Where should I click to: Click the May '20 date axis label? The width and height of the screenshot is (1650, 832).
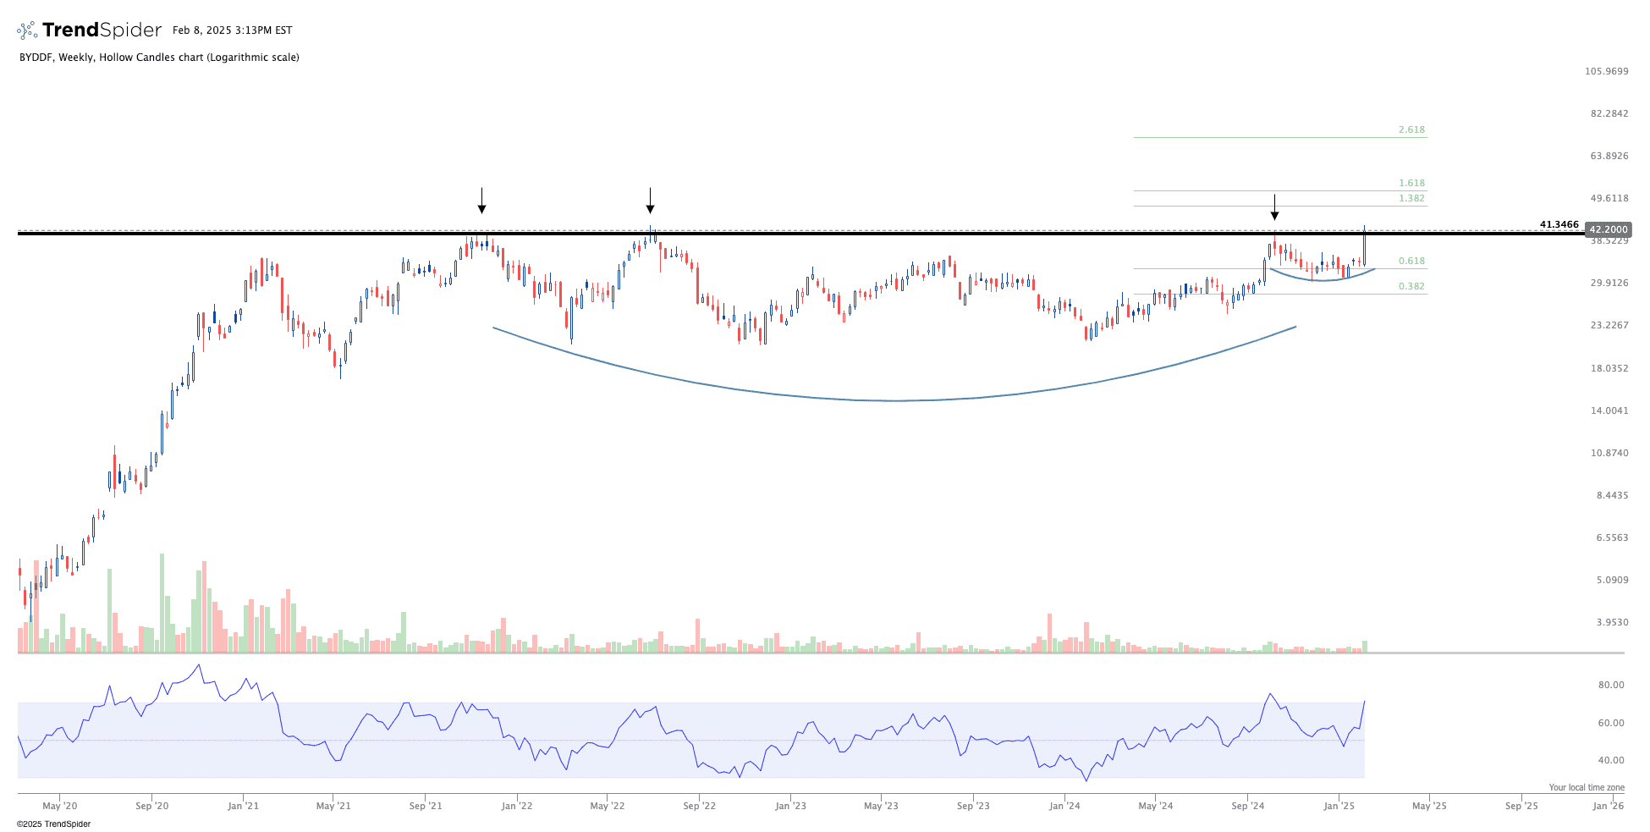59,806
